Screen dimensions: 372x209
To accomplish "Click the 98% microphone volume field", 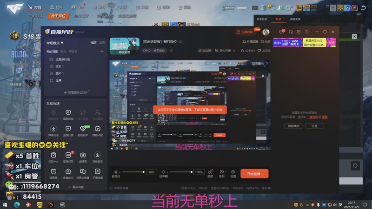I will 152,172.
